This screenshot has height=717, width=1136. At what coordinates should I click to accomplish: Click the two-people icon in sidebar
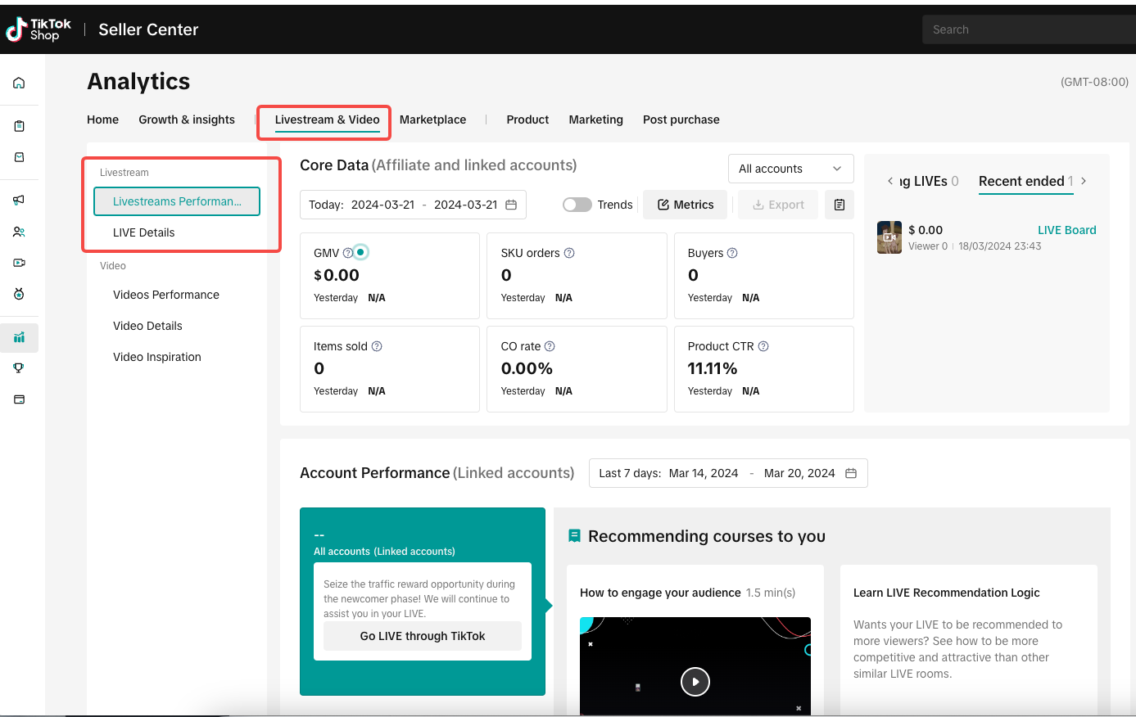pyautogui.click(x=19, y=232)
